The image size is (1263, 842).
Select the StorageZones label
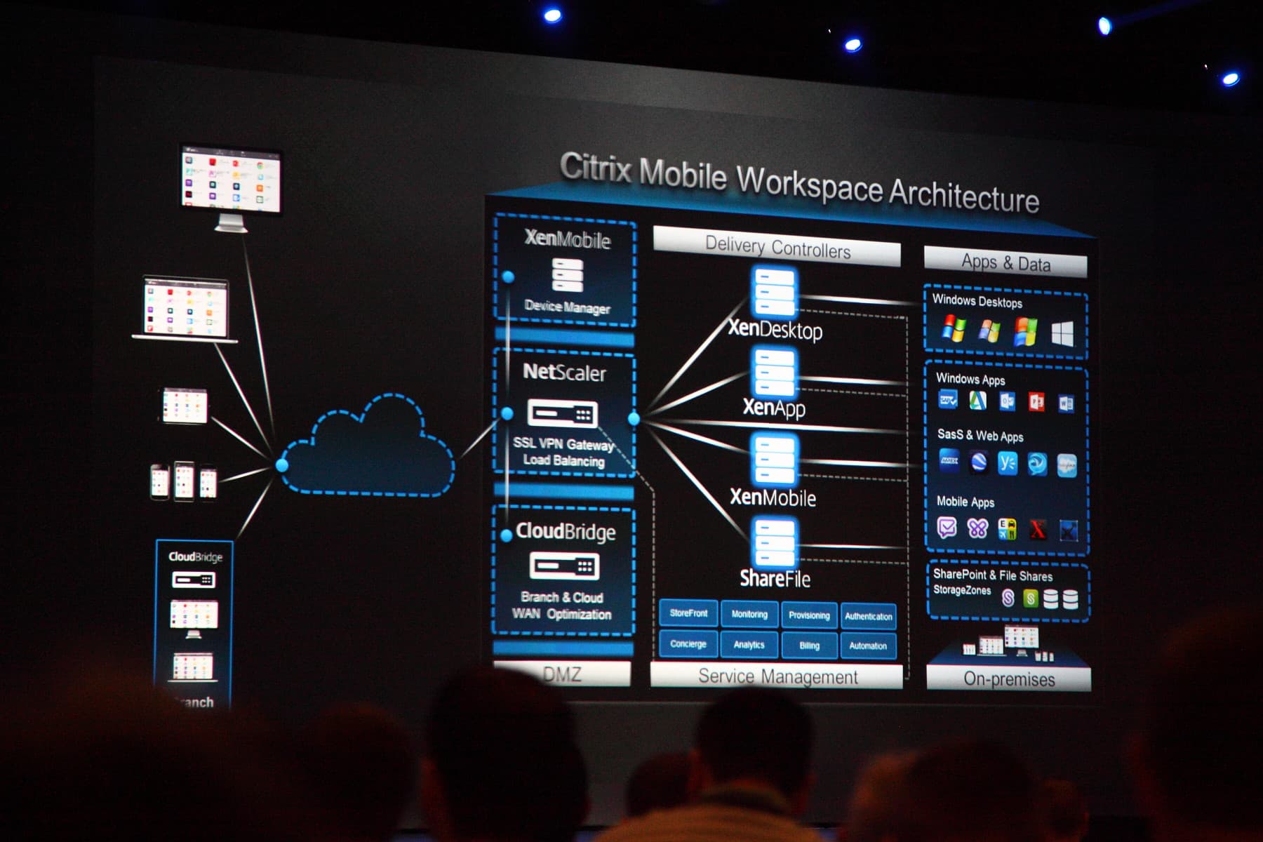pyautogui.click(x=962, y=590)
